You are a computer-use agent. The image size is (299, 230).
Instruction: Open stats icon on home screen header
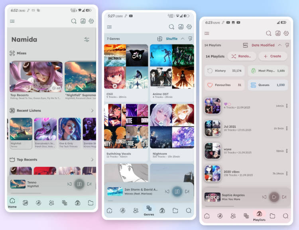tap(83, 21)
